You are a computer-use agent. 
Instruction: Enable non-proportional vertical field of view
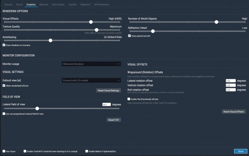coord(4,114)
